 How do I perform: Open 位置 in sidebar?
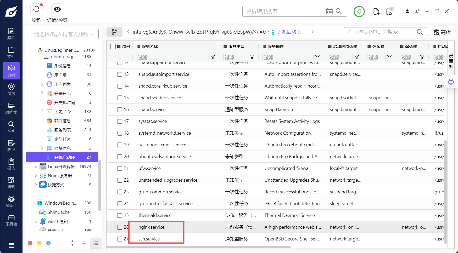[x=11, y=89]
